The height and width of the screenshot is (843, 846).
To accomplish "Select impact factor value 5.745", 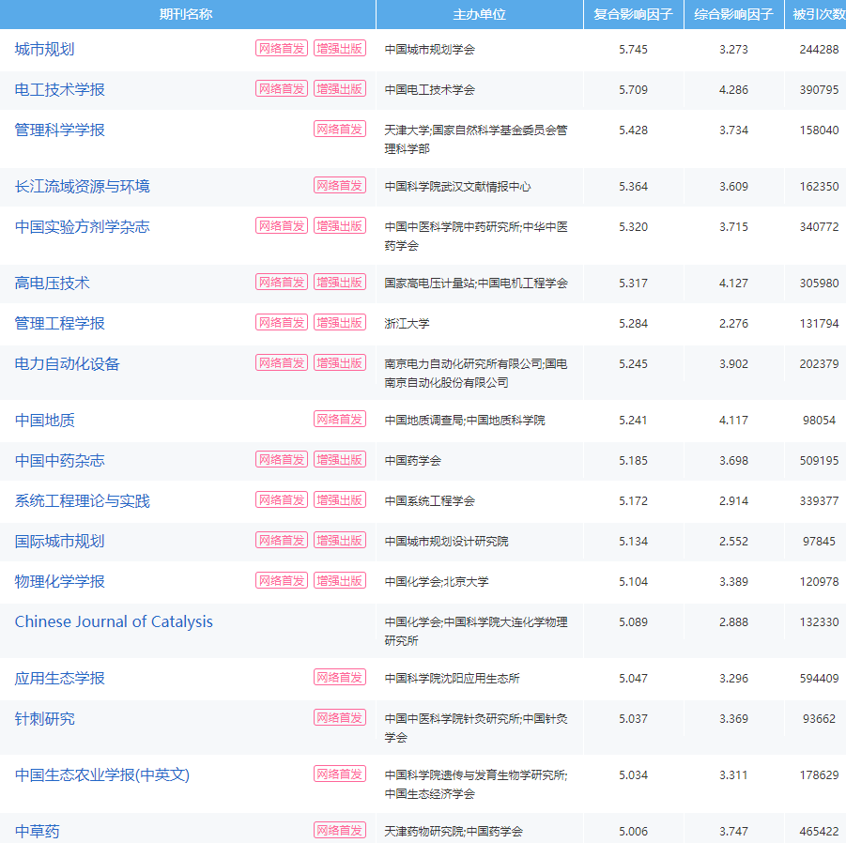I will pos(634,50).
